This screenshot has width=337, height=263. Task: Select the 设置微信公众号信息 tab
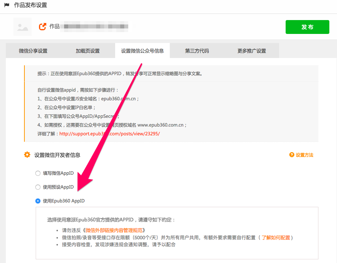[142, 51]
